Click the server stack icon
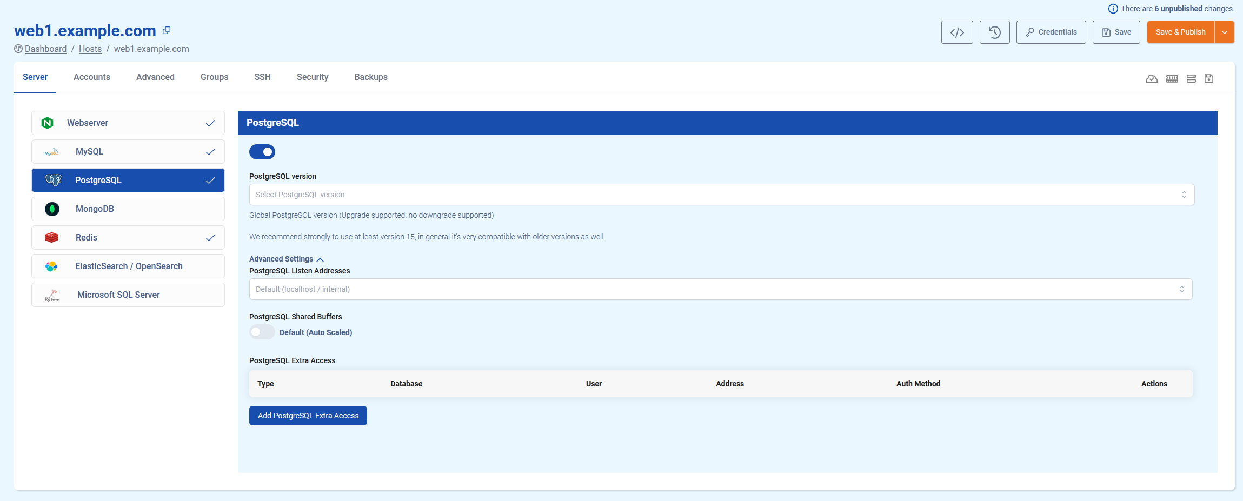The height and width of the screenshot is (501, 1243). point(1191,78)
